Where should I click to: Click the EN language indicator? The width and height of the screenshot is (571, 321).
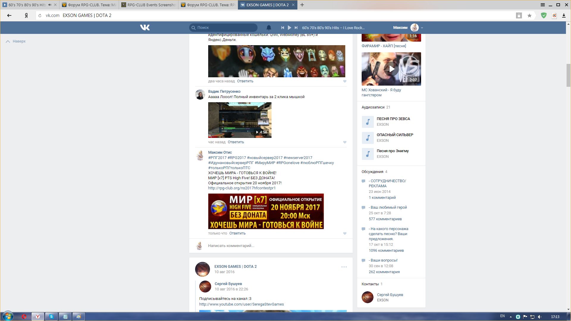(502, 316)
